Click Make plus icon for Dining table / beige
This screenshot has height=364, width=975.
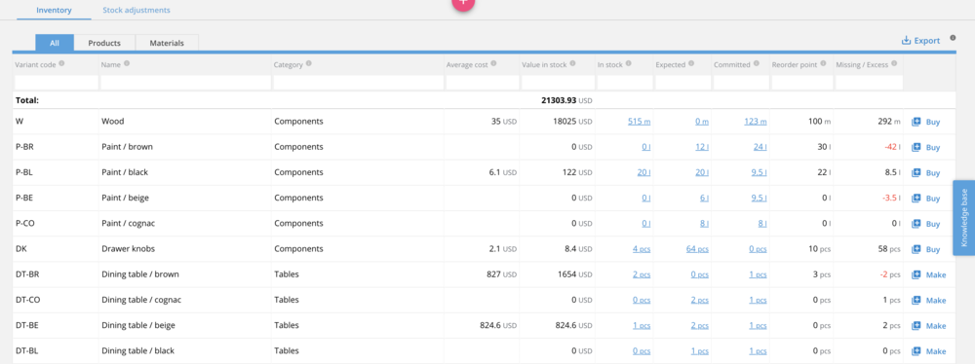[x=916, y=326]
